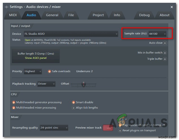179x140 pixels.
Task: Click the settings window title icon
Action: click(7, 7)
